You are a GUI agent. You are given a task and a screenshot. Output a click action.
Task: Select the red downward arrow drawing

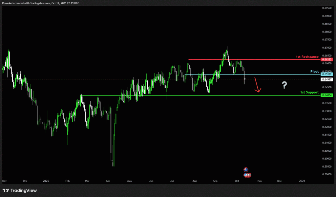pyautogui.click(x=257, y=85)
